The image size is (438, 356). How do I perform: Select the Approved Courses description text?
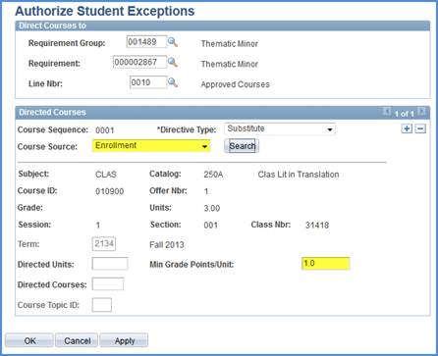tap(235, 84)
